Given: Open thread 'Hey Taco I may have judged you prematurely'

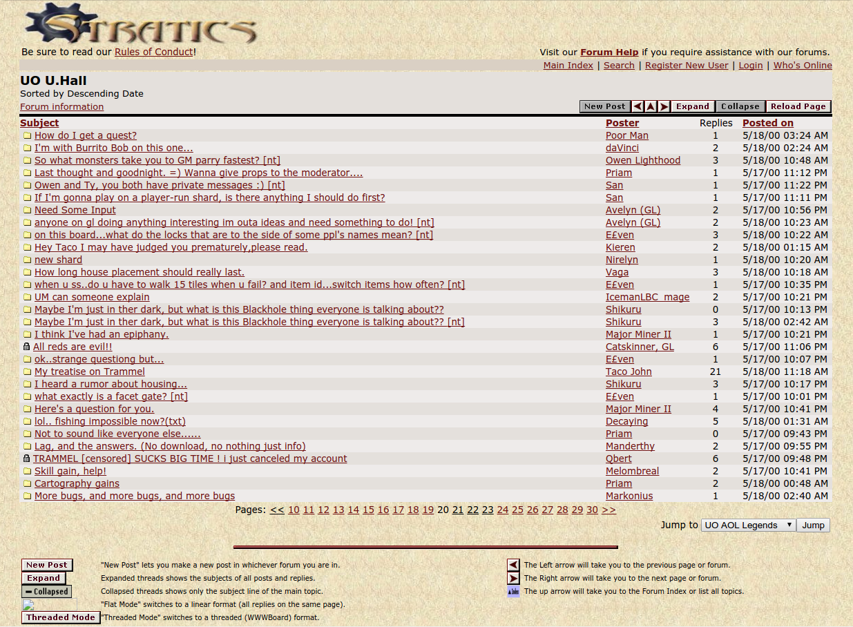Looking at the screenshot, I should [x=171, y=247].
